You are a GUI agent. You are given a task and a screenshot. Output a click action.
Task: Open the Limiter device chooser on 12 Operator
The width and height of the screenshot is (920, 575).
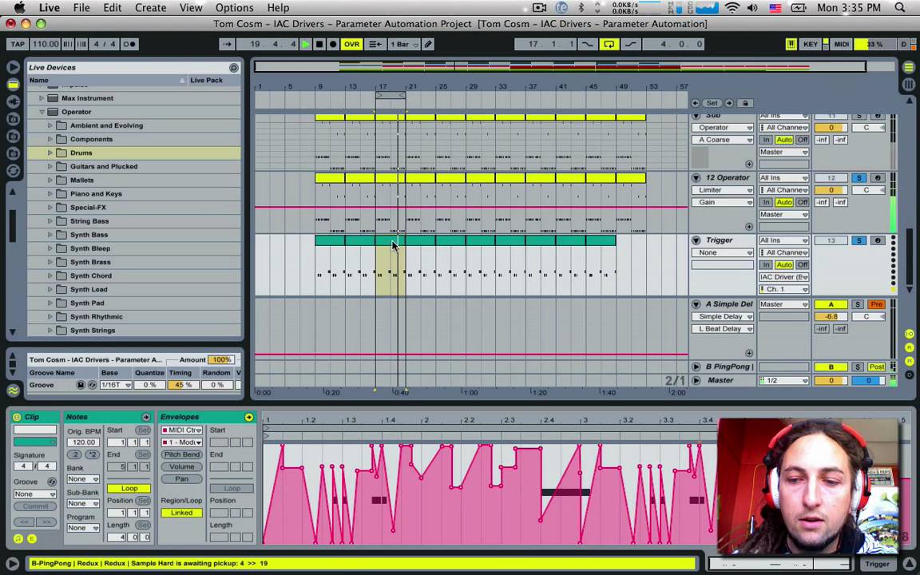[x=722, y=190]
